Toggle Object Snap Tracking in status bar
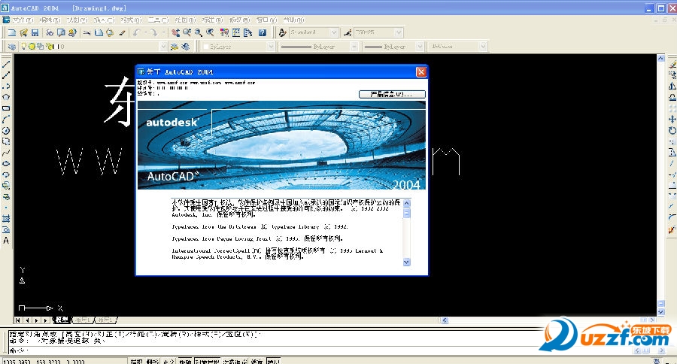Image resolution: width=677 pixels, height=364 pixels. pos(235,361)
